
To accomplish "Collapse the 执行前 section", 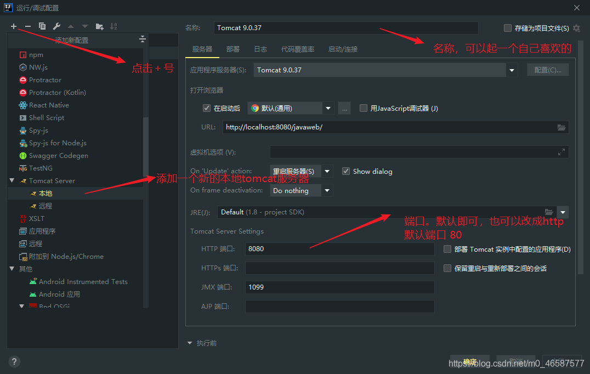I will [x=190, y=343].
